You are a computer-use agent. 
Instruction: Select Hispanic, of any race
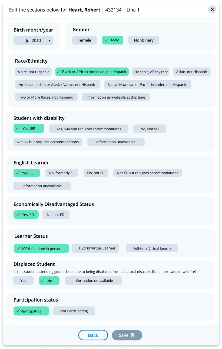(151, 72)
